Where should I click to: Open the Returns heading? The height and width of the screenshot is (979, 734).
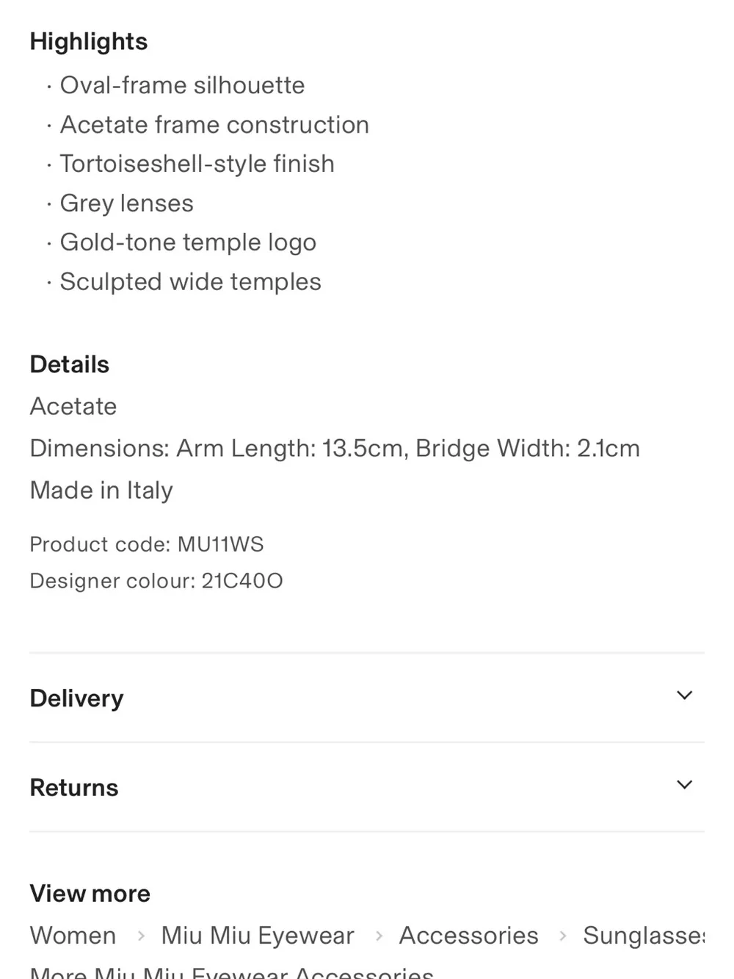[x=74, y=788]
